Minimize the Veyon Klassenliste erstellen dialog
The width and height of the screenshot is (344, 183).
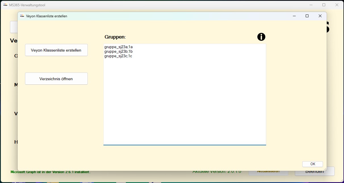pos(294,16)
